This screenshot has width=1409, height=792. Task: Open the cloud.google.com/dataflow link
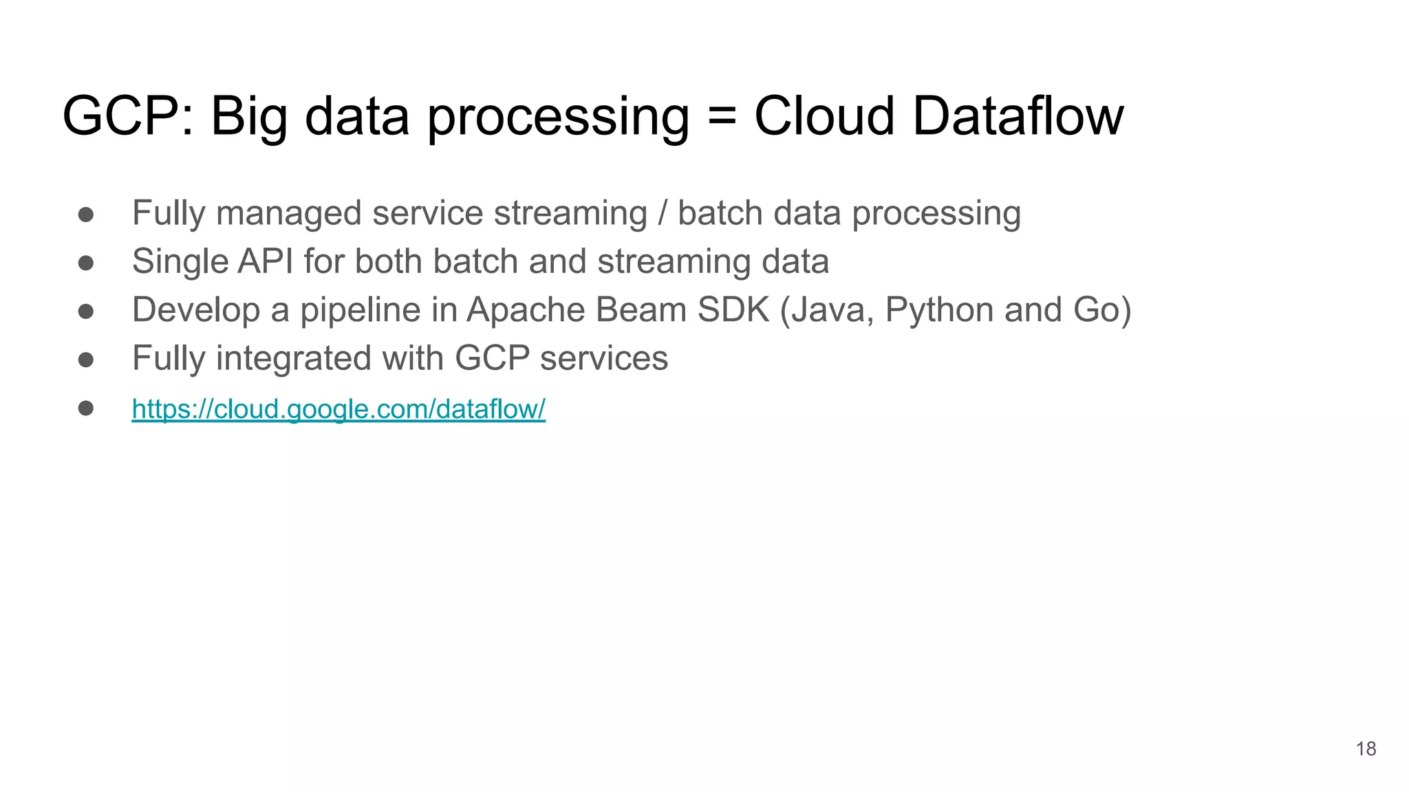[338, 409]
